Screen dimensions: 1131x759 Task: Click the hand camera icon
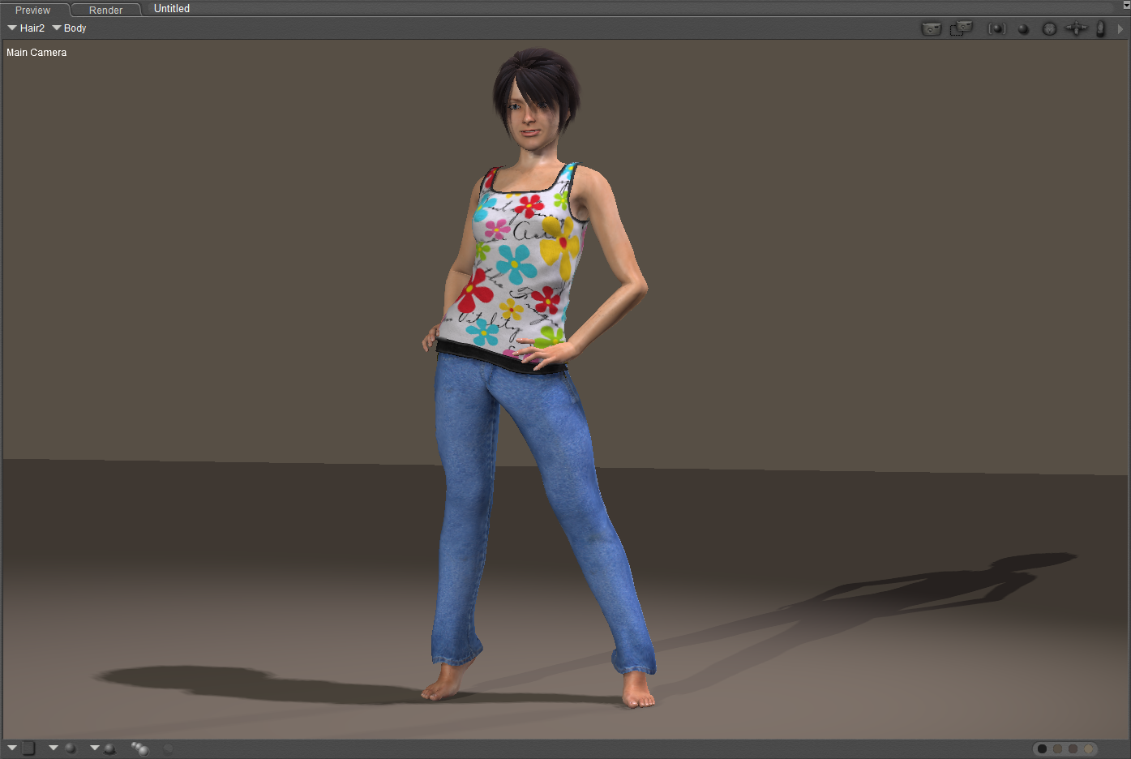[1100, 28]
